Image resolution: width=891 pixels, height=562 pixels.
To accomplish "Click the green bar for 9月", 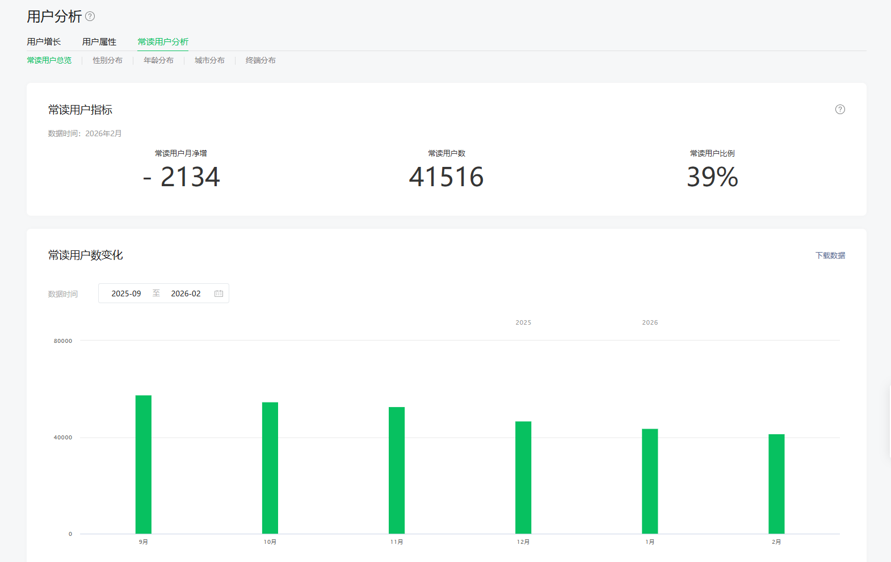I will 144,464.
